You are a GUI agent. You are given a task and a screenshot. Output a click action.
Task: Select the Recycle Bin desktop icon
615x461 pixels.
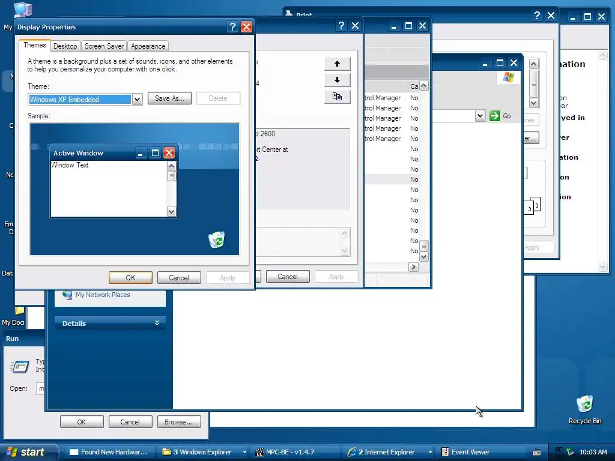(x=585, y=409)
